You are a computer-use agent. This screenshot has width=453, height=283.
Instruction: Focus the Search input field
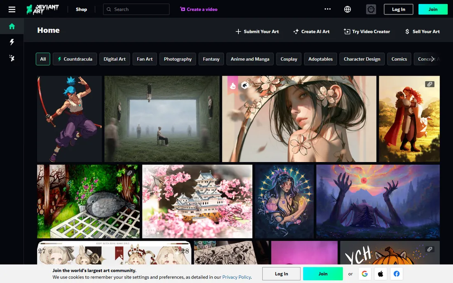point(136,9)
